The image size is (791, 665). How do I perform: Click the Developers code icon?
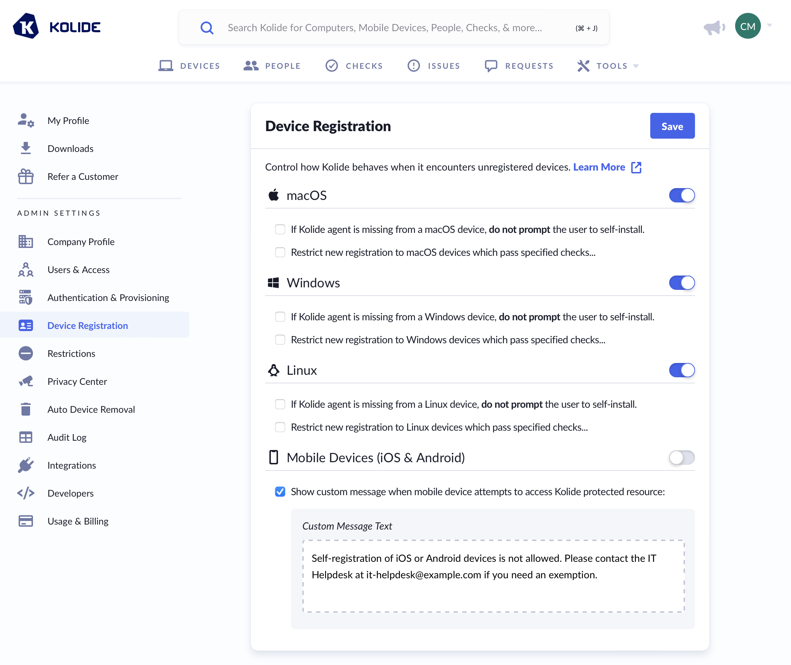tap(26, 493)
